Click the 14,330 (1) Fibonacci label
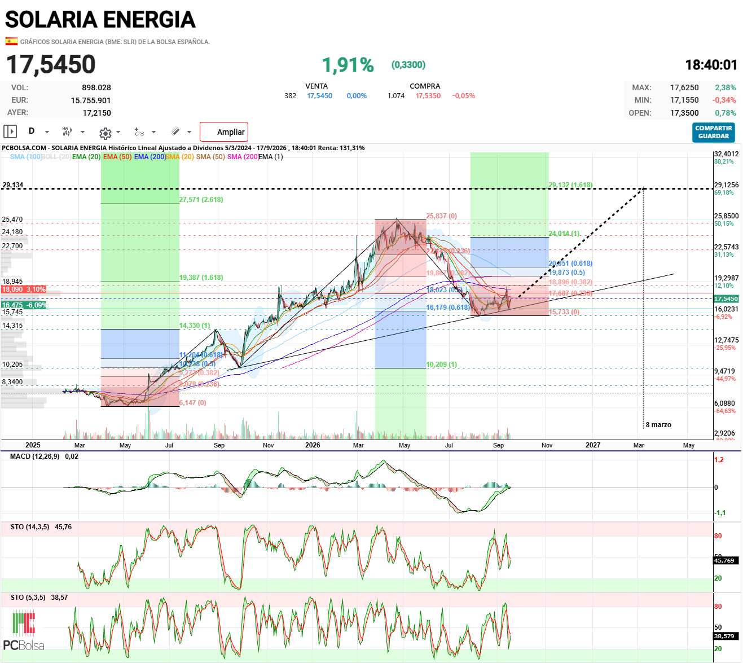Image resolution: width=743 pixels, height=663 pixels. coord(195,326)
